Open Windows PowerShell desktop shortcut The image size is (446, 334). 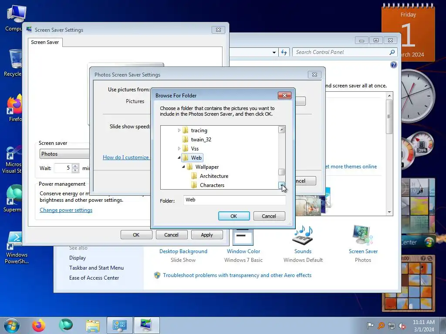coord(16,247)
